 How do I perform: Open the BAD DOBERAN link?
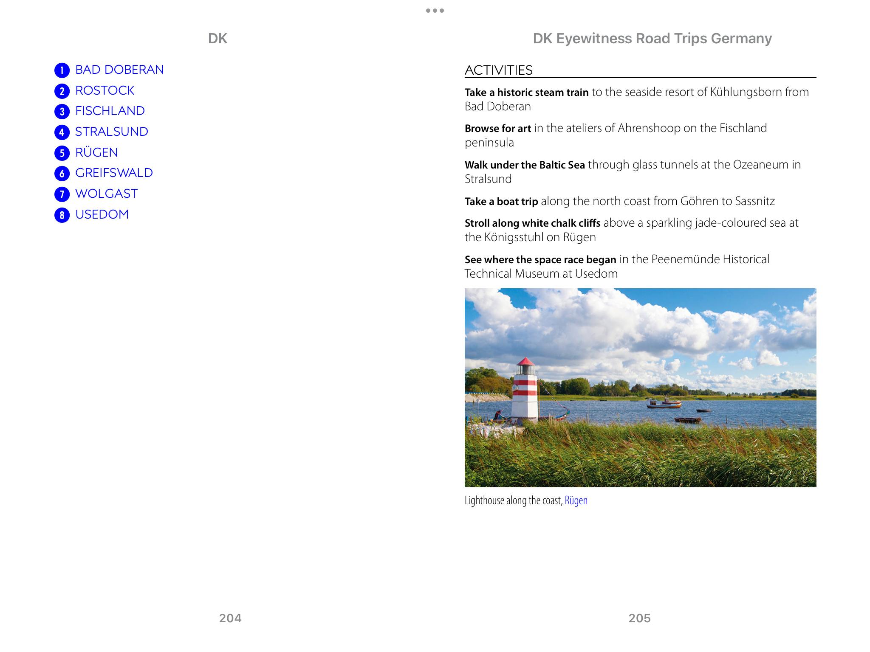[119, 70]
